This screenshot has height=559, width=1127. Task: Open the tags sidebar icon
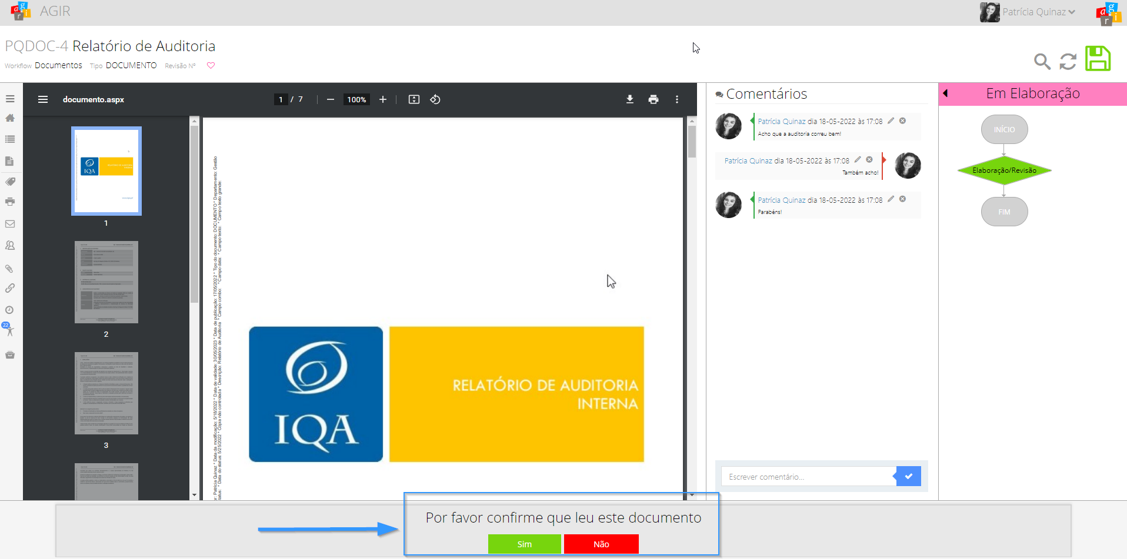pos(10,182)
